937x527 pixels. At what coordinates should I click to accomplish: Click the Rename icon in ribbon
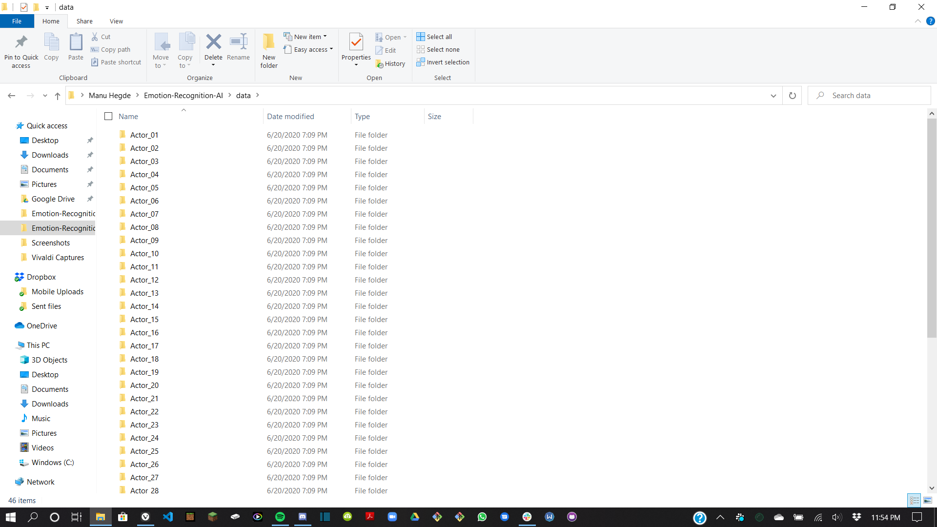[x=238, y=42]
